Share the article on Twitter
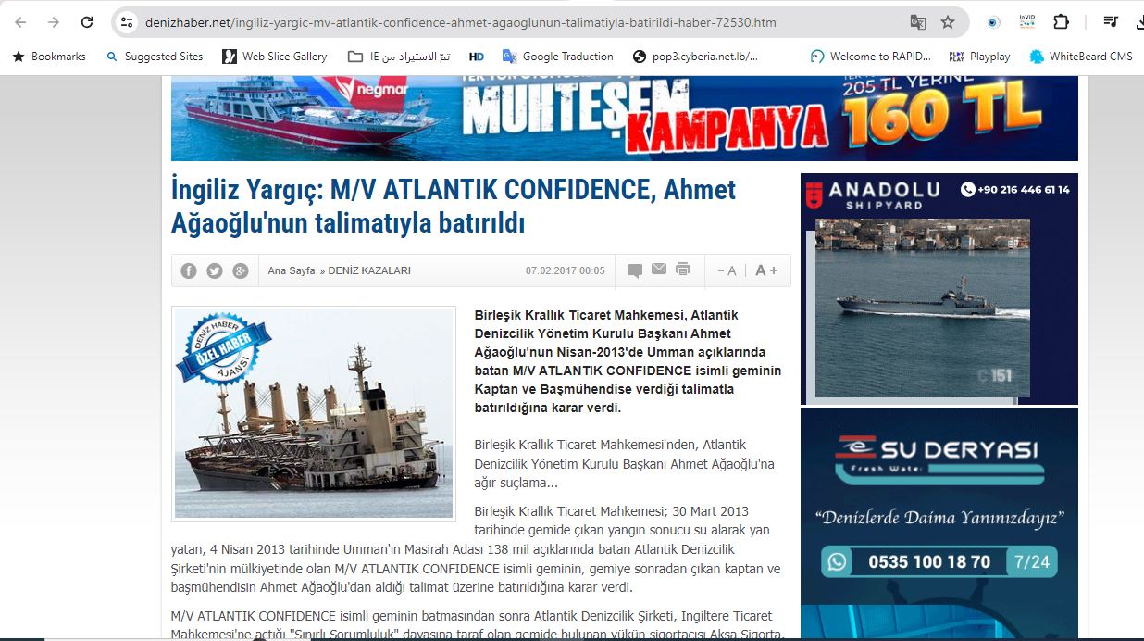1144x641 pixels. pyautogui.click(x=215, y=270)
